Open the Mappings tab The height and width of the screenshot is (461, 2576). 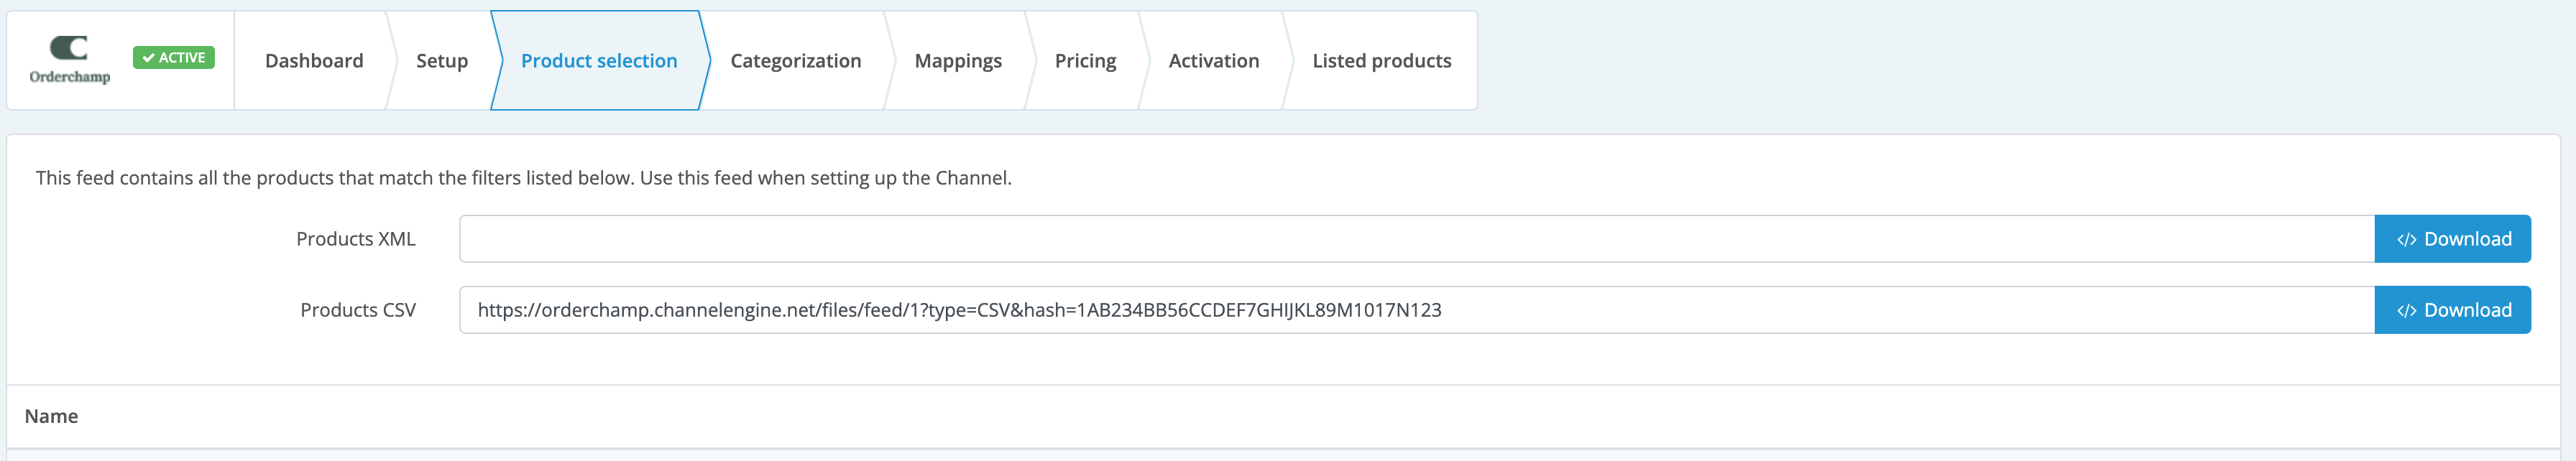[958, 61]
